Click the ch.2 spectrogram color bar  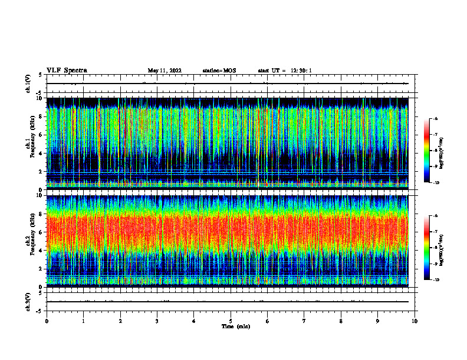(426, 248)
